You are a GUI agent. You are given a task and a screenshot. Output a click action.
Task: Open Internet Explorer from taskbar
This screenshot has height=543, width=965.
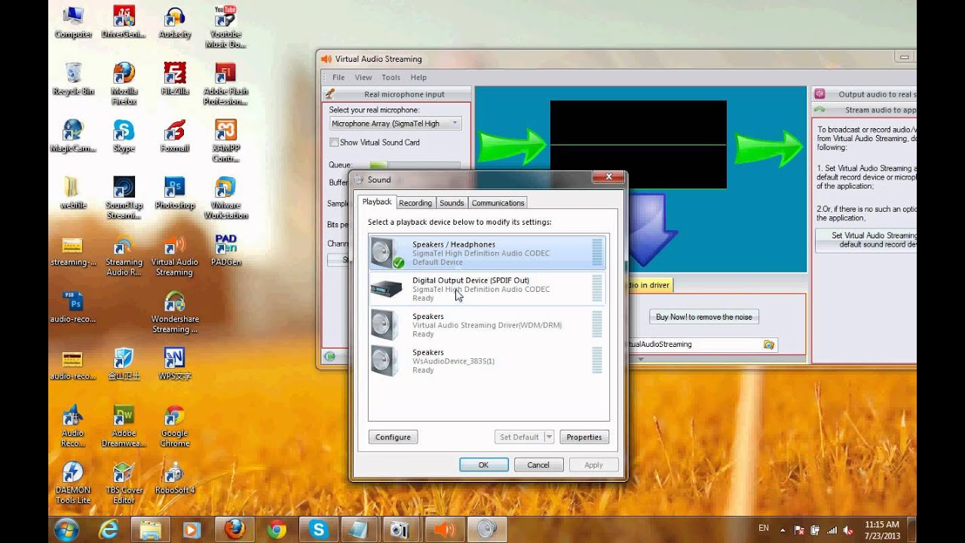(x=109, y=529)
